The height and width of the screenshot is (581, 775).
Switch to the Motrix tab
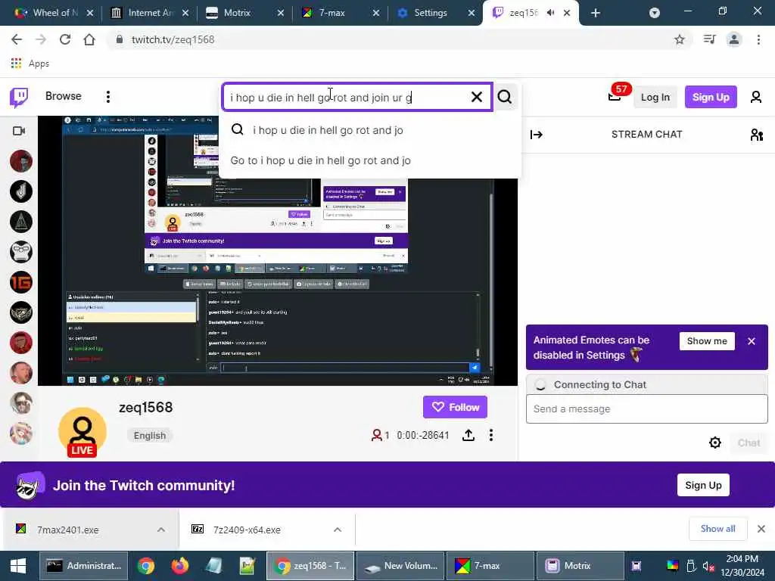[x=245, y=13]
